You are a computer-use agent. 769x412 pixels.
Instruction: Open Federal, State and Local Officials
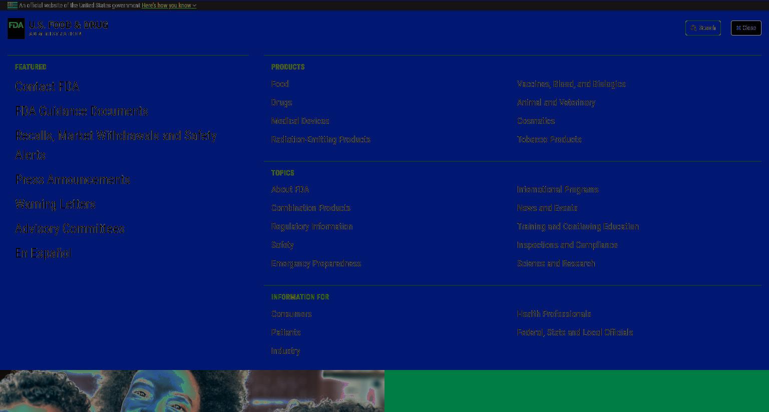(x=575, y=332)
